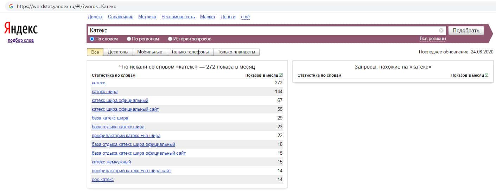Switch to the "Десктопы" tab

click(x=118, y=52)
